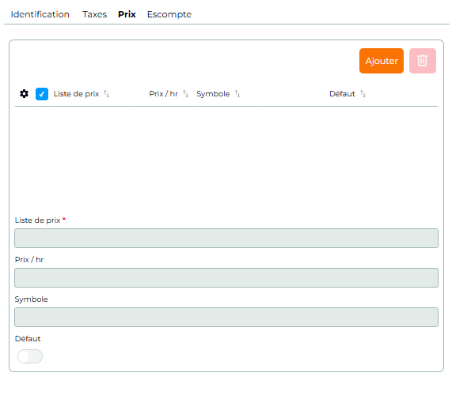
Task: Click the Prix / hr column header text
Action: 163,94
